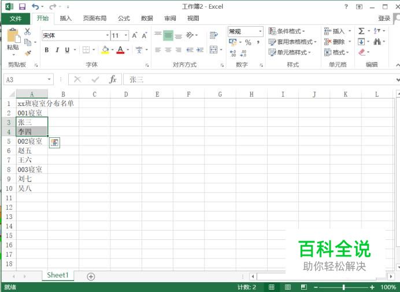
Task: Open font size dropdown
Action: 126,35
